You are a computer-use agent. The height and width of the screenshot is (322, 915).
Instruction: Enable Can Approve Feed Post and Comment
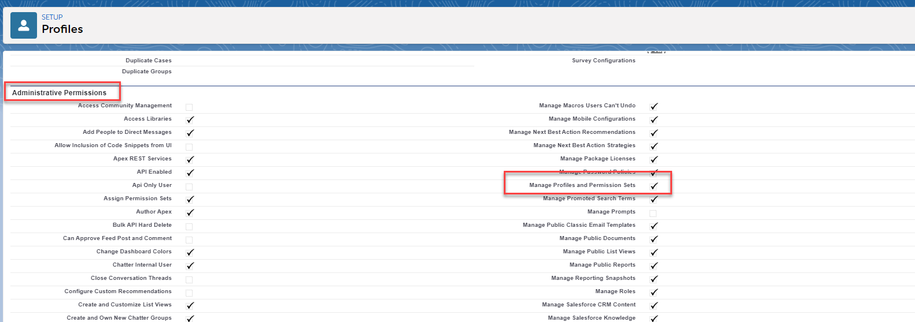click(x=189, y=239)
